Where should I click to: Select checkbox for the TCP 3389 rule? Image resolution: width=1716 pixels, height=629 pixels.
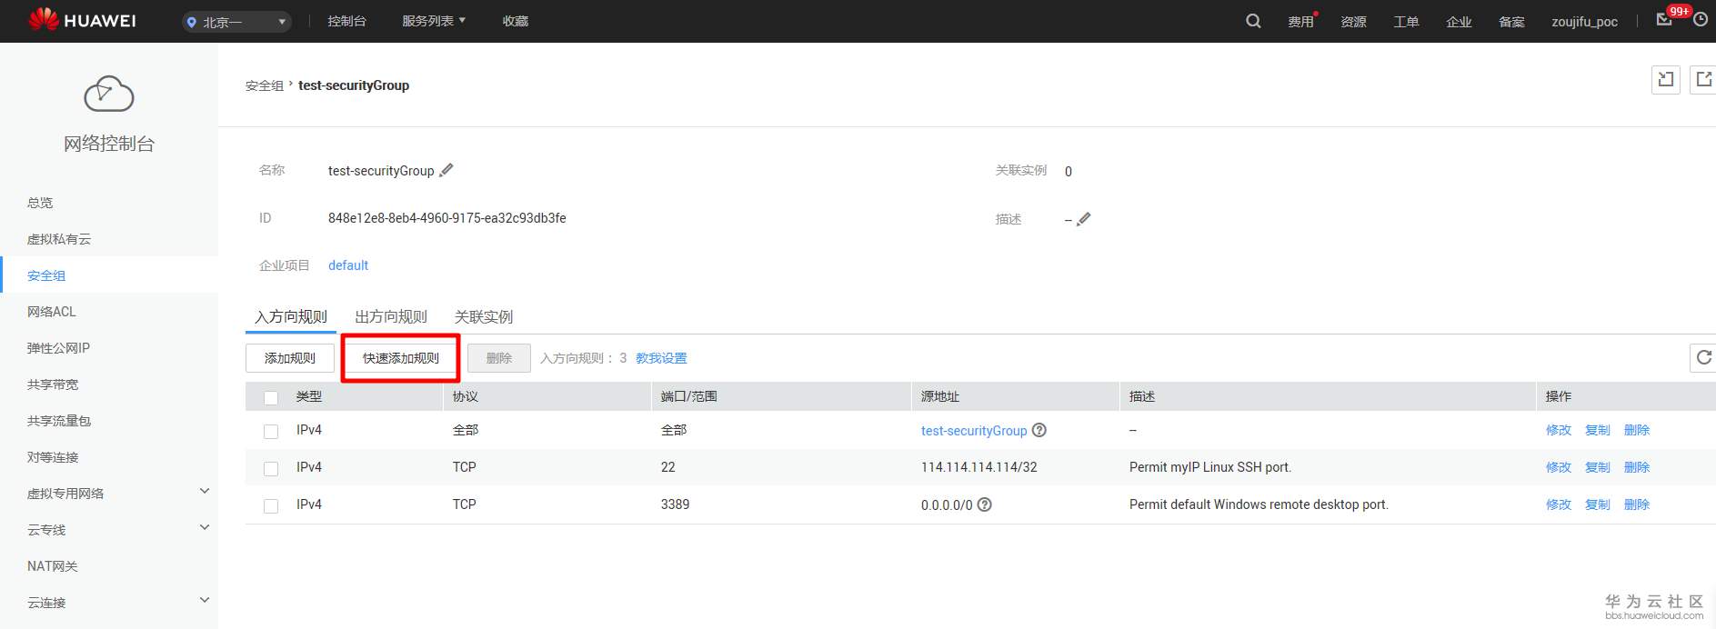point(271,505)
